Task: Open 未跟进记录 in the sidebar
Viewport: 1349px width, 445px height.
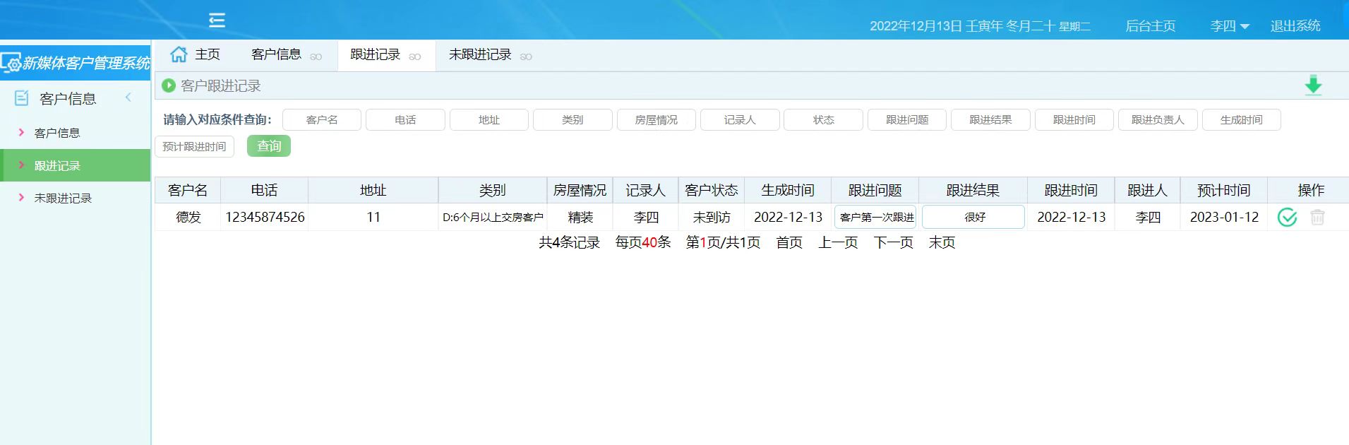Action: pos(63,198)
